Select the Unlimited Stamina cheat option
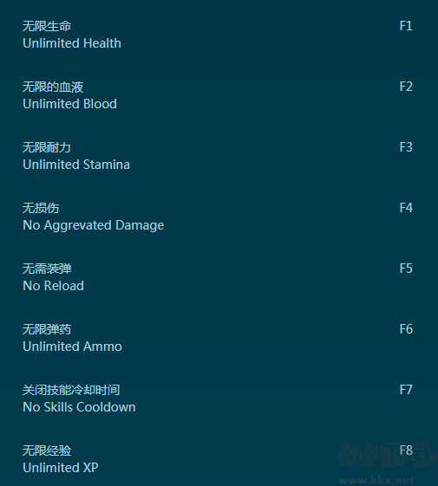 76,165
